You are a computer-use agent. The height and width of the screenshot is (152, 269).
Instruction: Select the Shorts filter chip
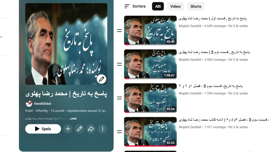pyautogui.click(x=196, y=6)
